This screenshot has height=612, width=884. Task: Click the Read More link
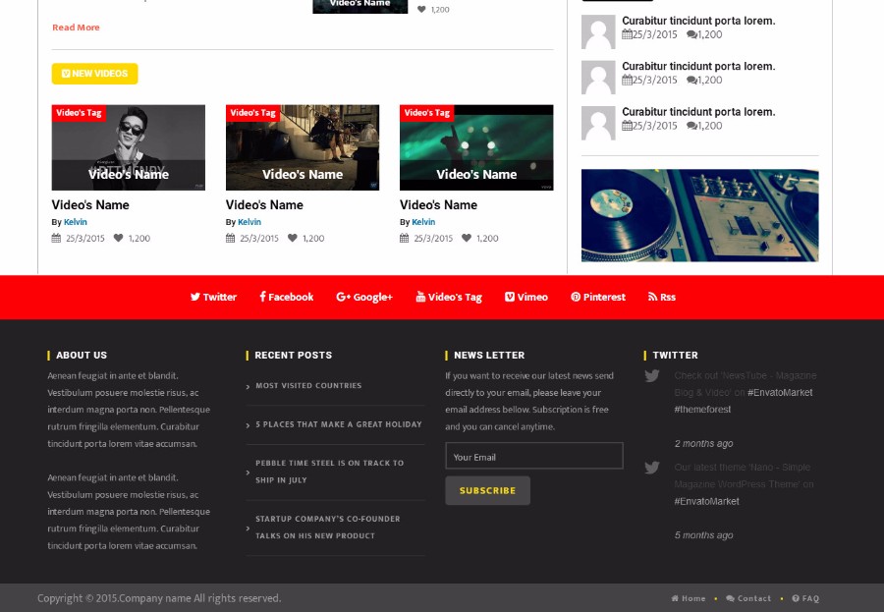(76, 28)
